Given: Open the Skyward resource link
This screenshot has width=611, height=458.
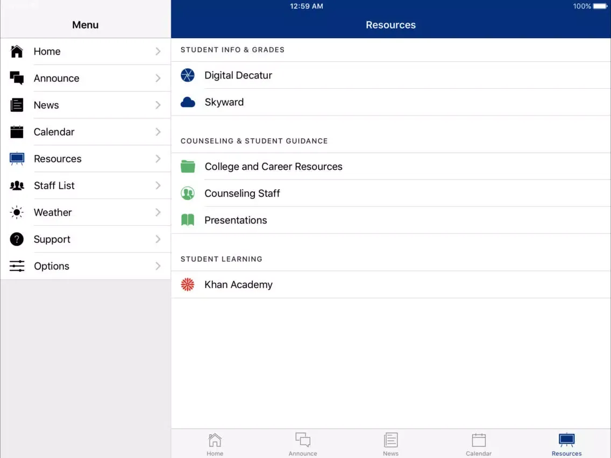Looking at the screenshot, I should [391, 102].
